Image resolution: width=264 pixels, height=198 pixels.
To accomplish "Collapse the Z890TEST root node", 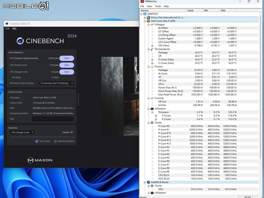I will coord(141,14).
